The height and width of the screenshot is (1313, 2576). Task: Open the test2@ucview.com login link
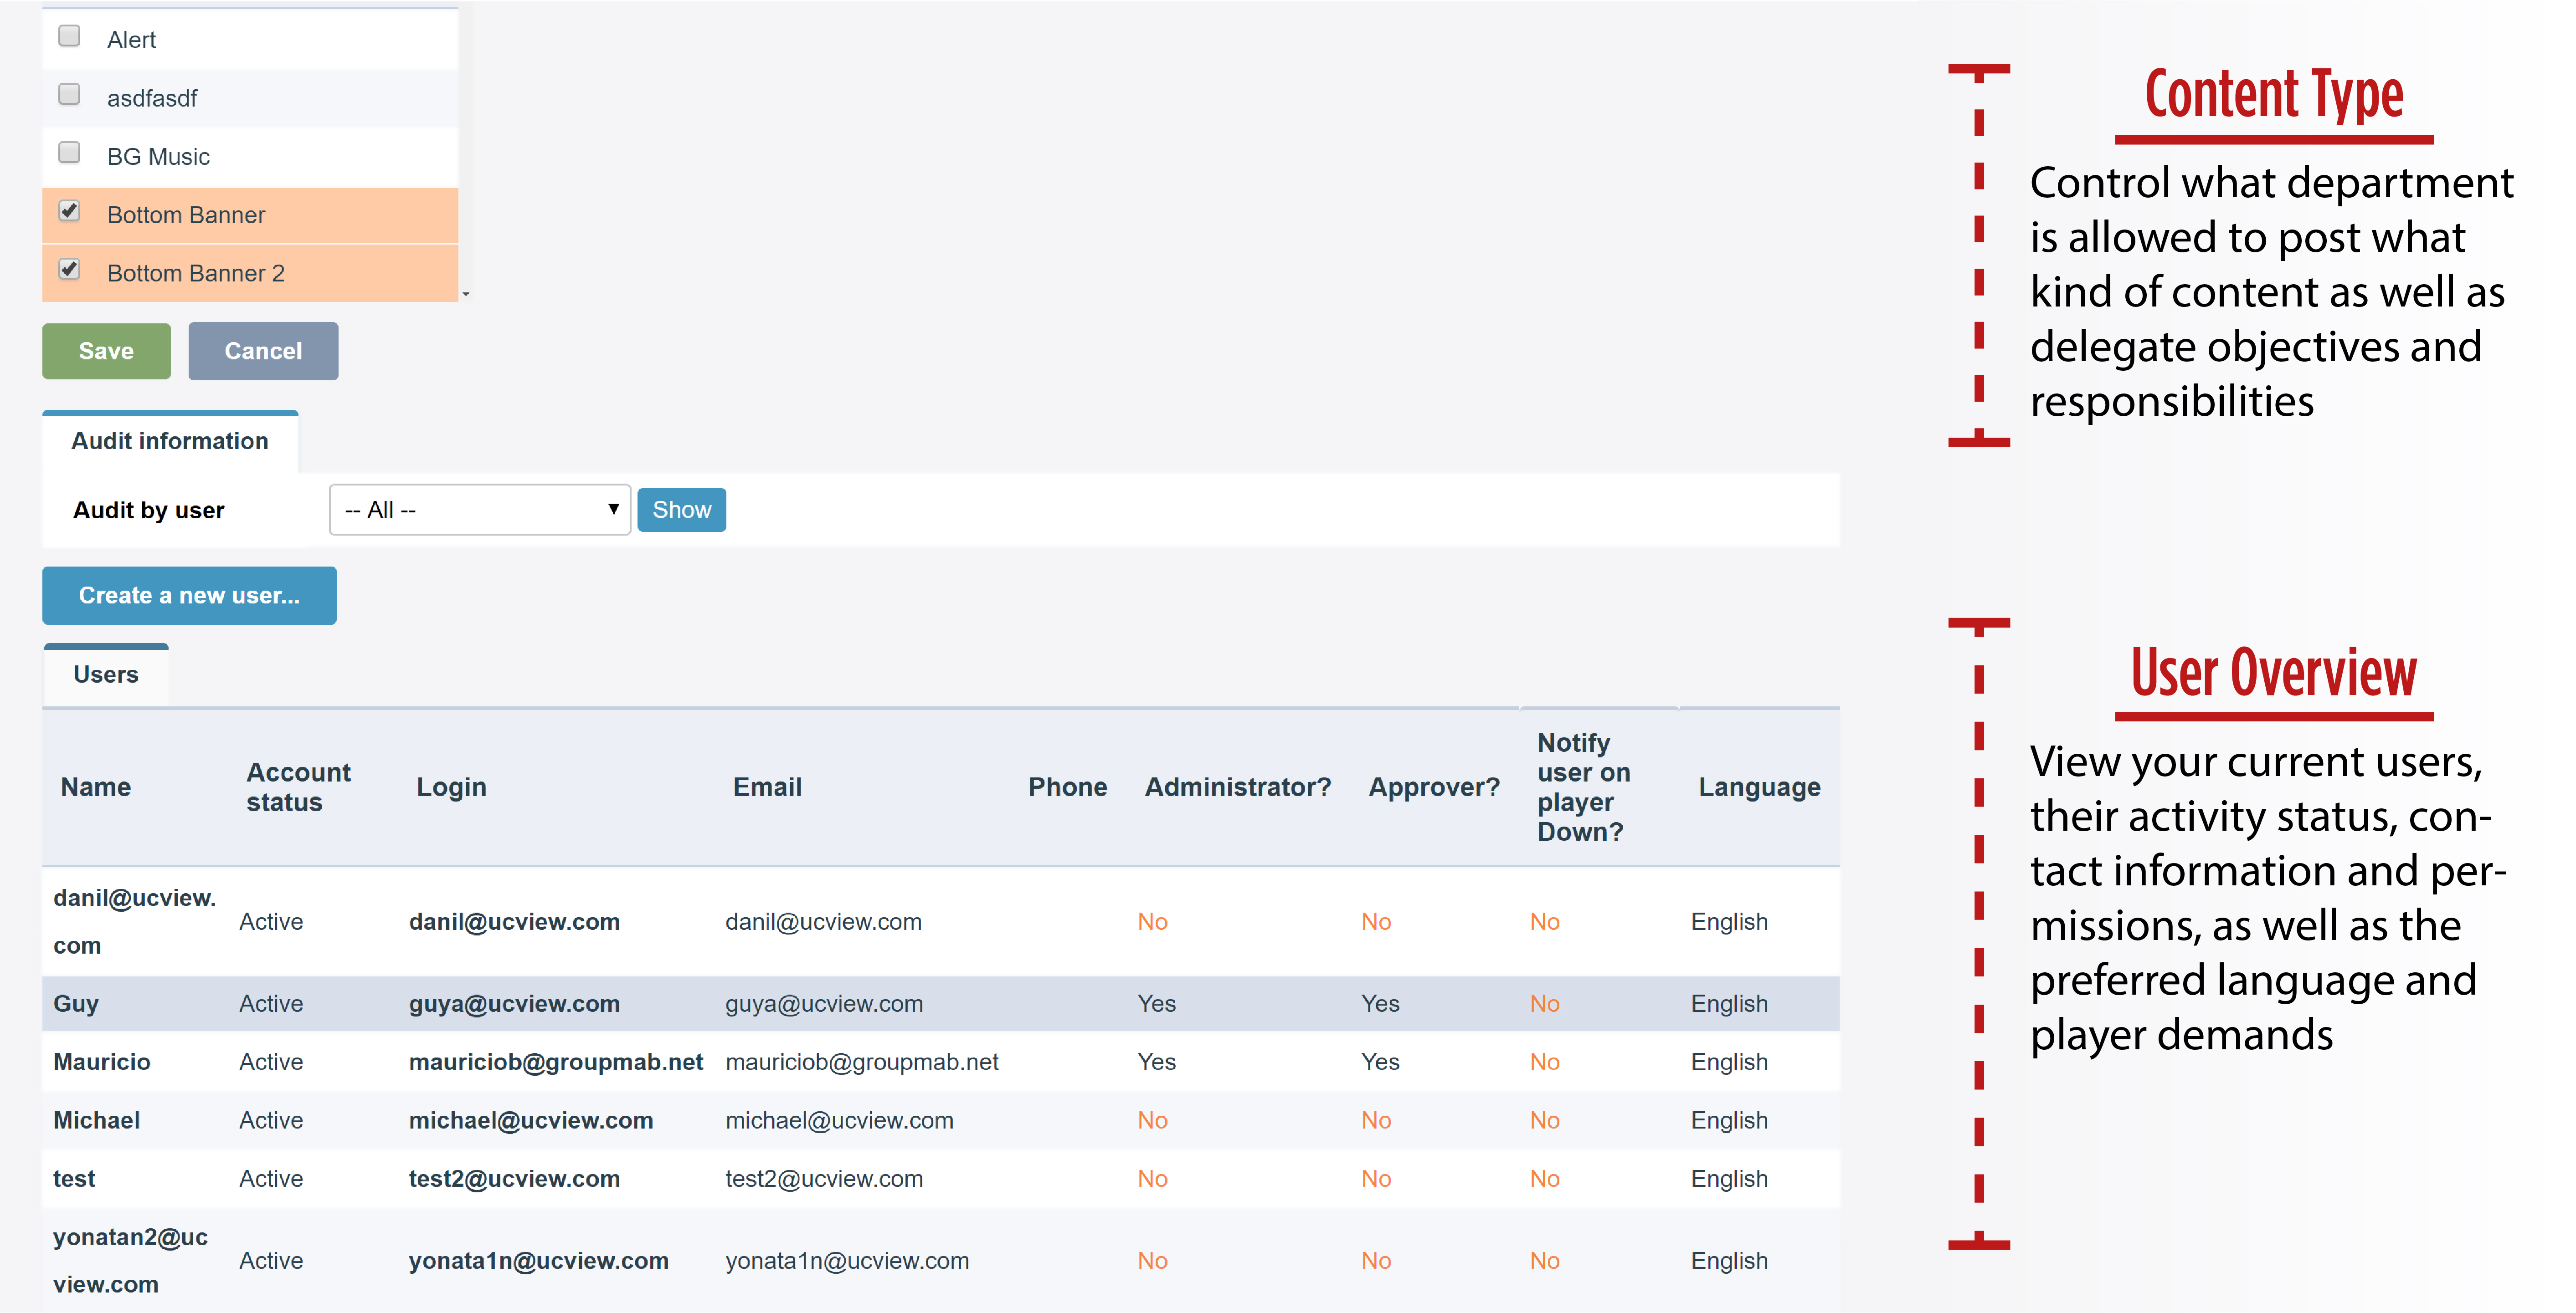pyautogui.click(x=514, y=1179)
